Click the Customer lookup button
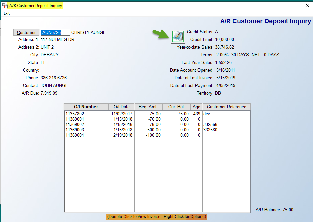The image size is (313, 222). (x=26, y=32)
